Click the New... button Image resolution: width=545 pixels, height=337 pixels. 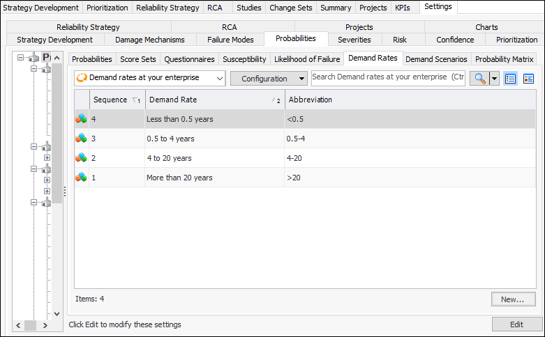tap(513, 299)
